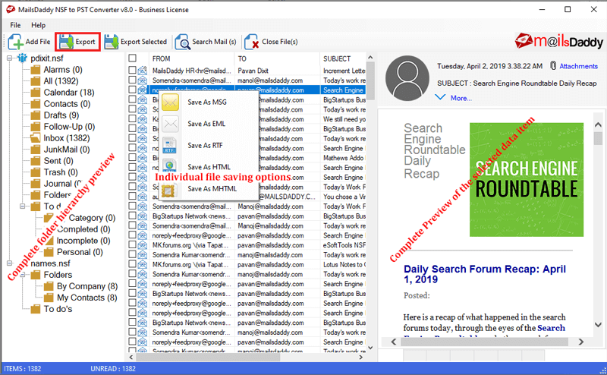
Task: Sort emails by the SUBJECT column header
Action: click(343, 58)
